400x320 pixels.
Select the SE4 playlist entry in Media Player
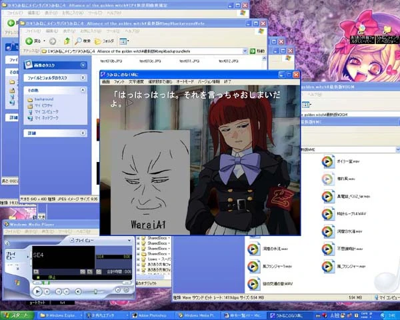click(x=114, y=257)
